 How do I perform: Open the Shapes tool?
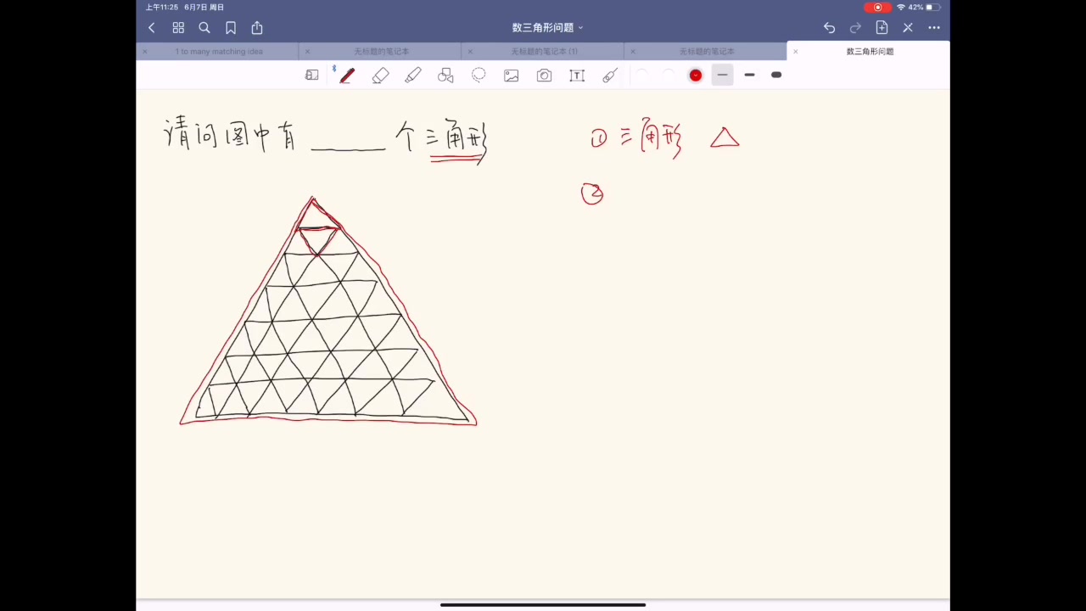(x=445, y=75)
